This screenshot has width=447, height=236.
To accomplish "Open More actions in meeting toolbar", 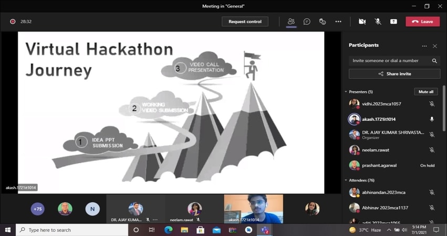I will (x=338, y=22).
